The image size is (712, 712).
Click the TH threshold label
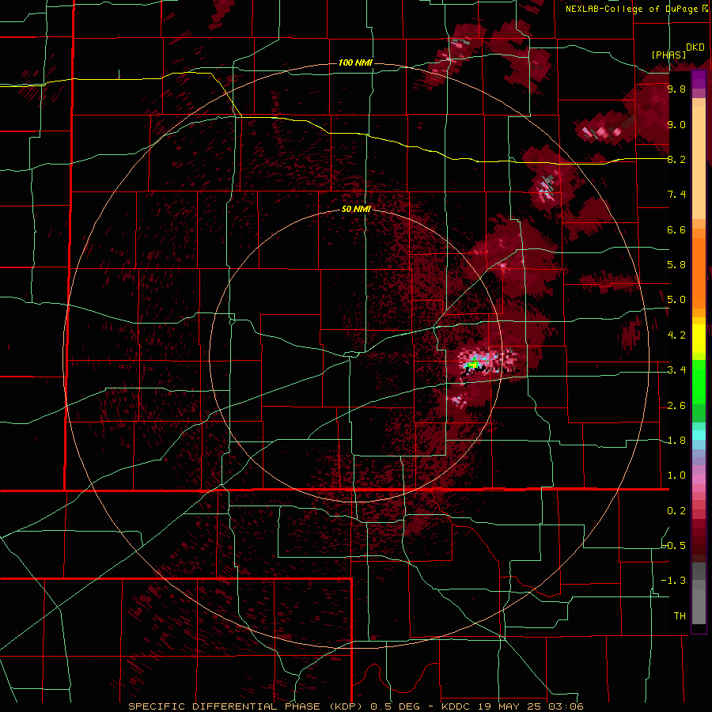680,615
